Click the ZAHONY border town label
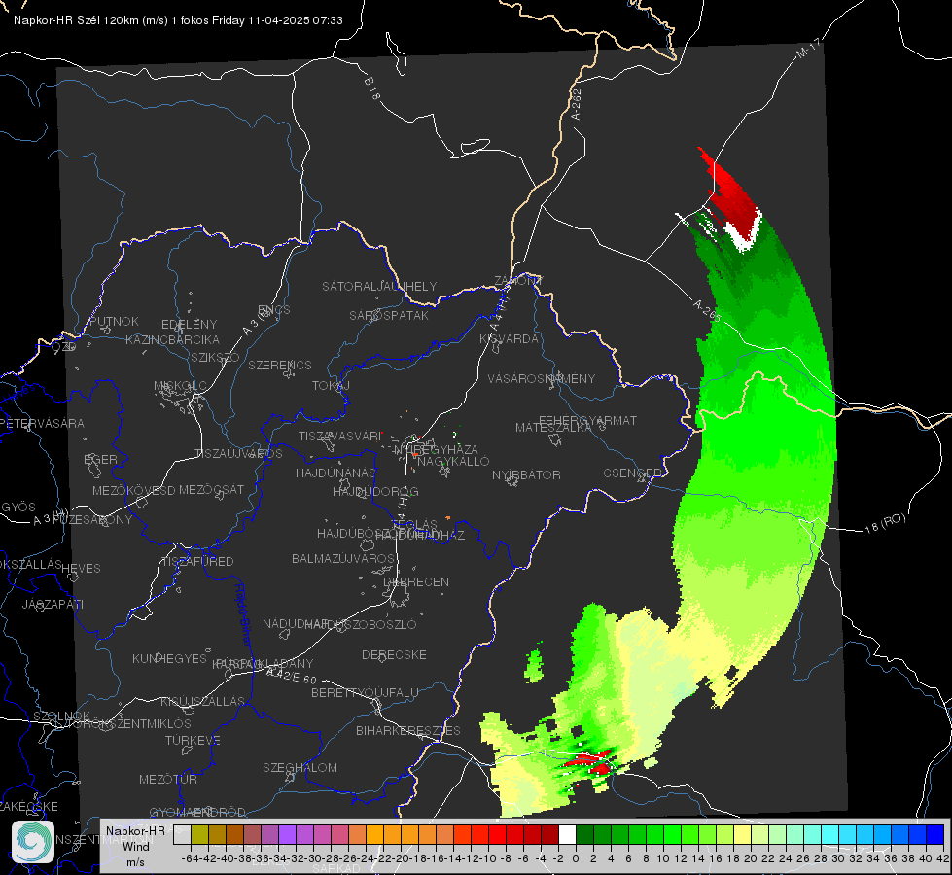The height and width of the screenshot is (875, 952). tap(518, 281)
